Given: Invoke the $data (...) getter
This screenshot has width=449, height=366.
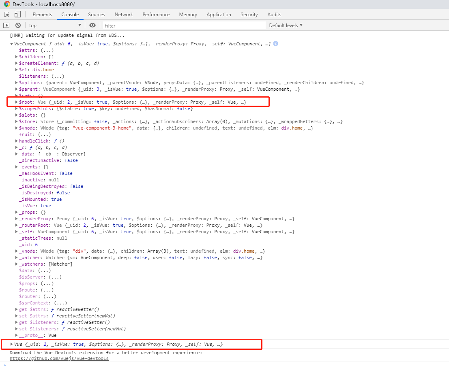Looking at the screenshot, I should 44,270.
